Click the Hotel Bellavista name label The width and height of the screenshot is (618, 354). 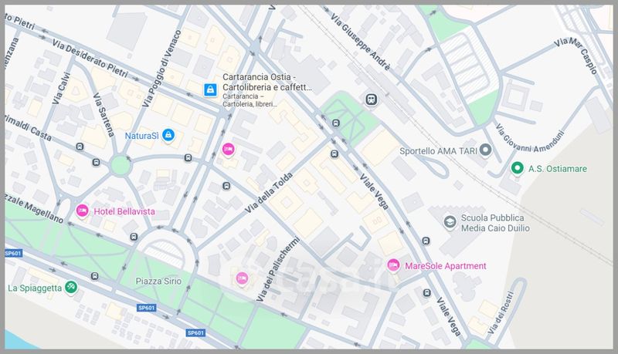(124, 211)
